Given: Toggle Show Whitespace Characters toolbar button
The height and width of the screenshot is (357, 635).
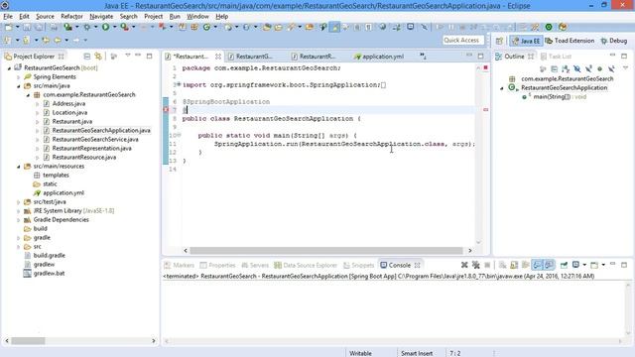Looking at the screenshot, I should click(368, 27).
